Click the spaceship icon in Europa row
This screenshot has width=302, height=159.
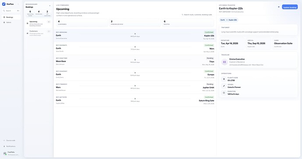(135, 73)
